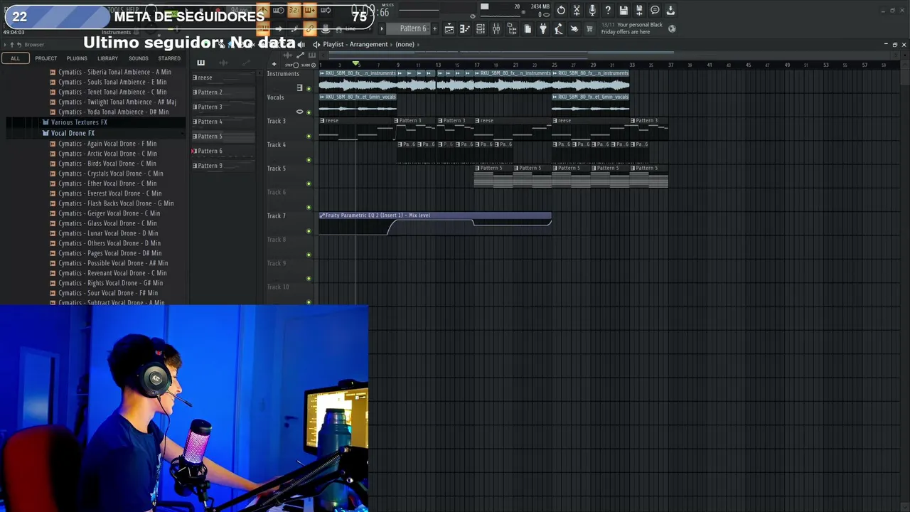910x512 pixels.
Task: Click the render-to-audio disk icon
Action: [x=639, y=10]
